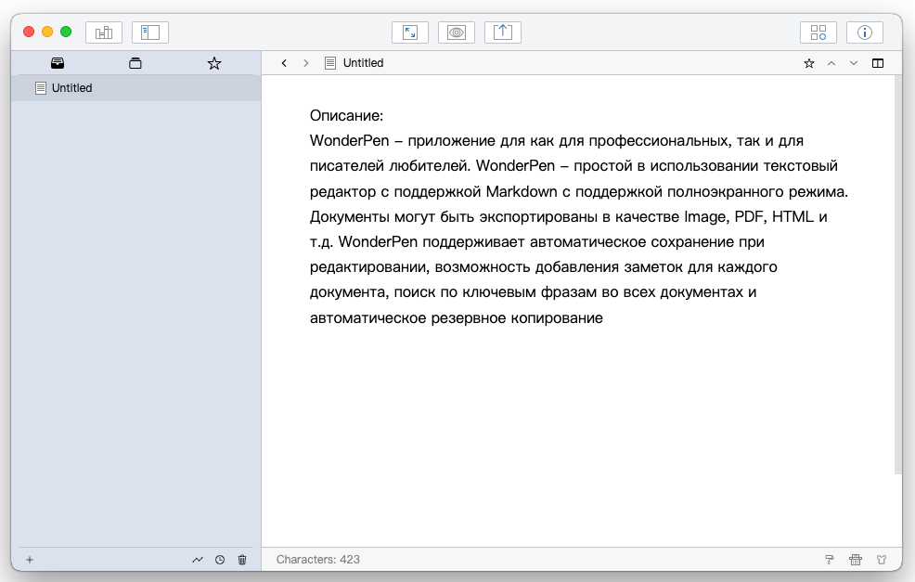Jump to next document with down chevron
915x582 pixels.
coord(854,63)
